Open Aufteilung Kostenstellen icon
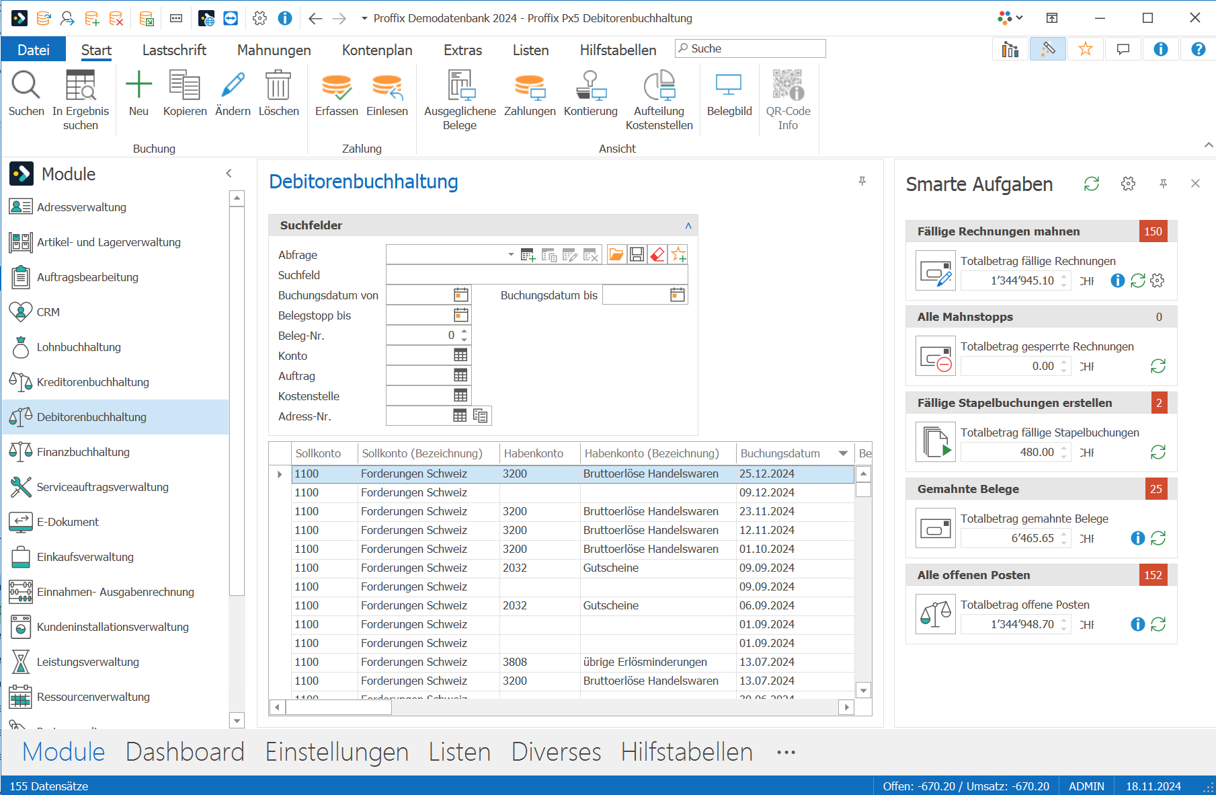 [659, 85]
